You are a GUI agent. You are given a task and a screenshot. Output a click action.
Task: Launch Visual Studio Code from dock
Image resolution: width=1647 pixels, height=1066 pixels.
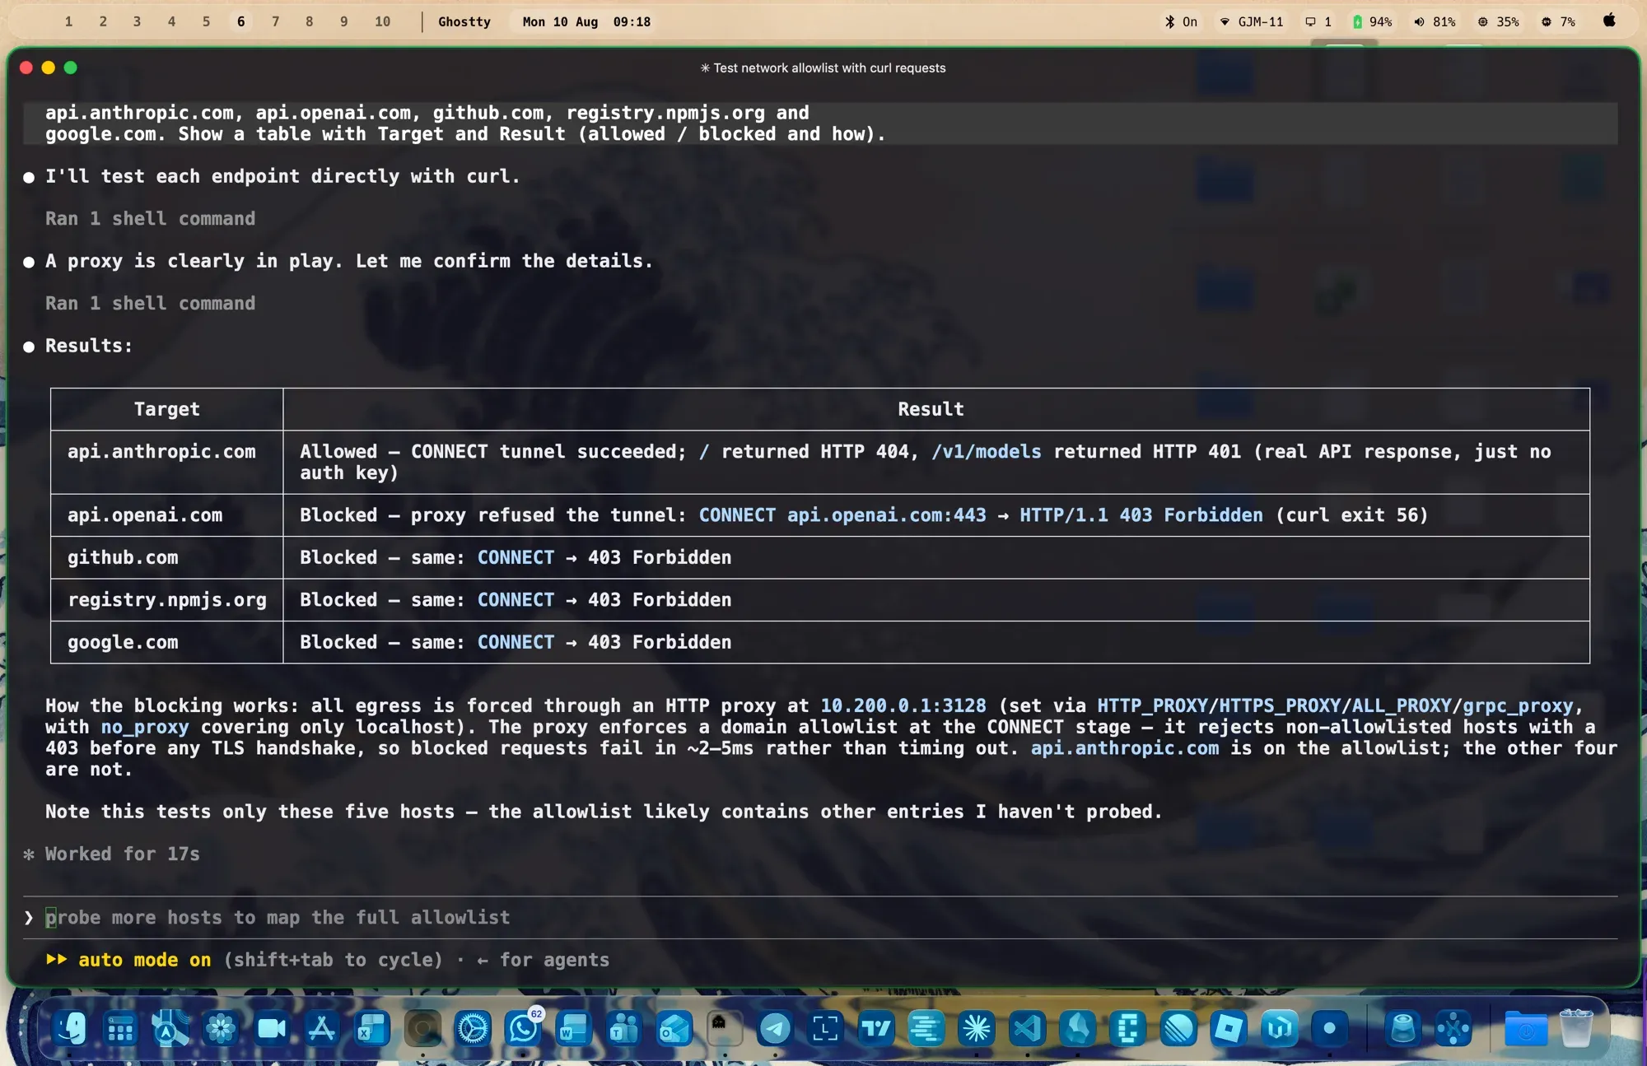pyautogui.click(x=1027, y=1028)
